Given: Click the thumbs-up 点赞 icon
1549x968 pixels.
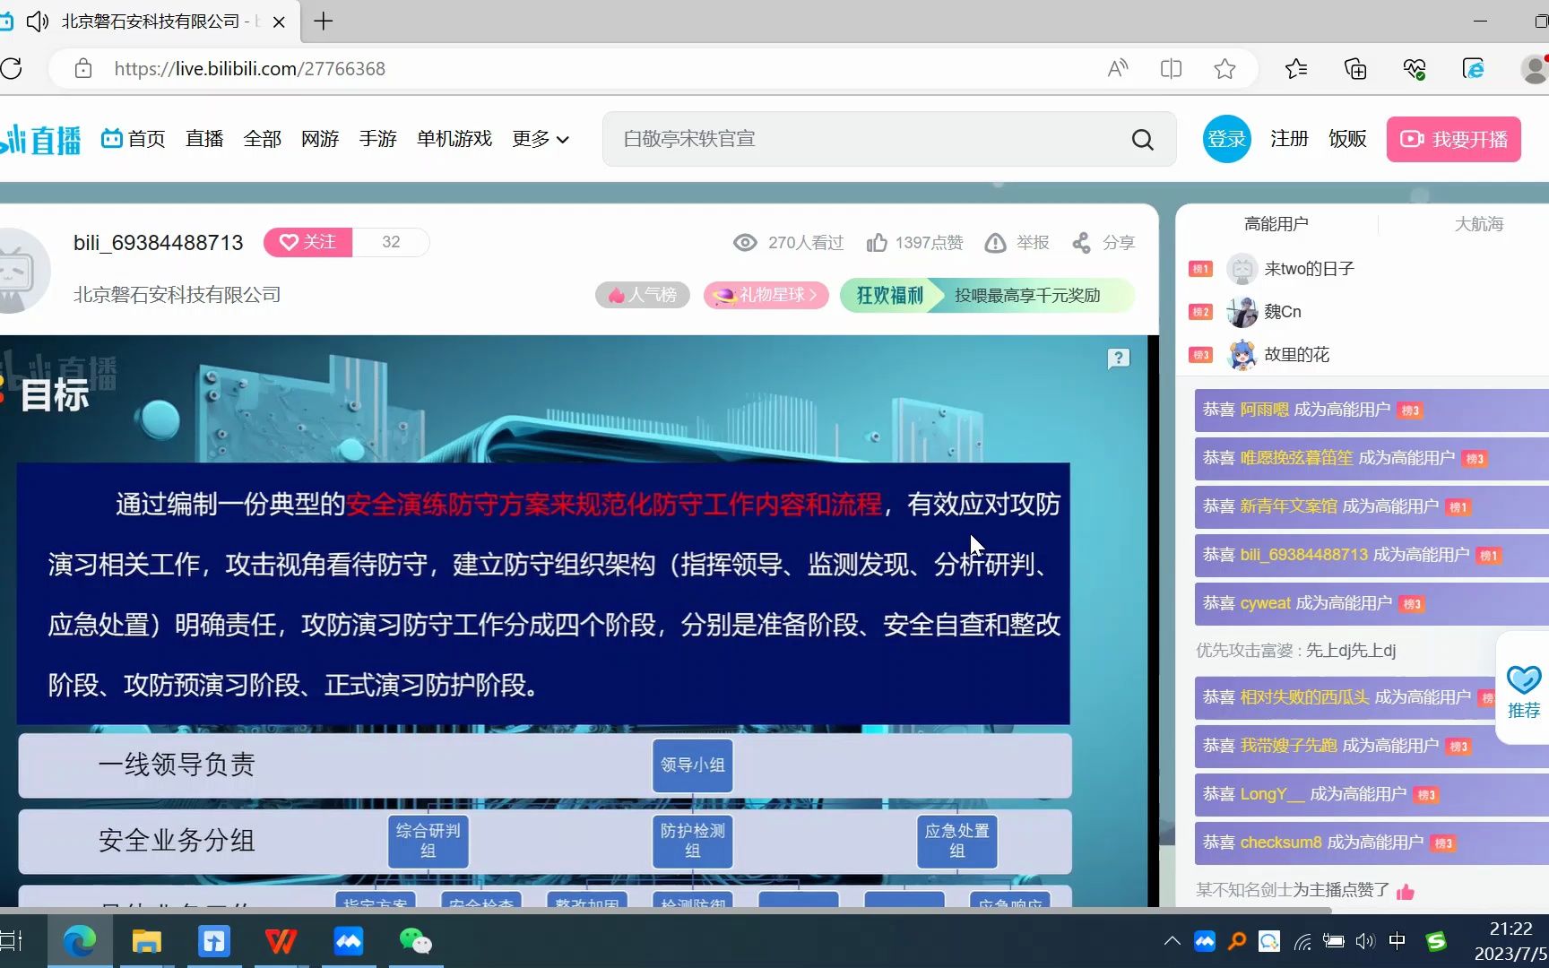Looking at the screenshot, I should click(x=879, y=242).
